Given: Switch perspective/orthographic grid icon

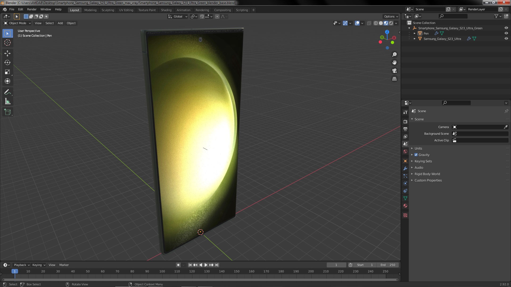Looking at the screenshot, I should 394,79.
